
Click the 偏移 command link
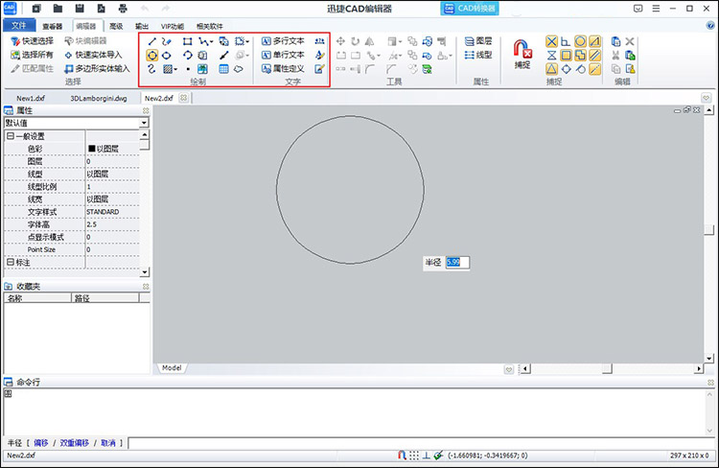(x=41, y=443)
